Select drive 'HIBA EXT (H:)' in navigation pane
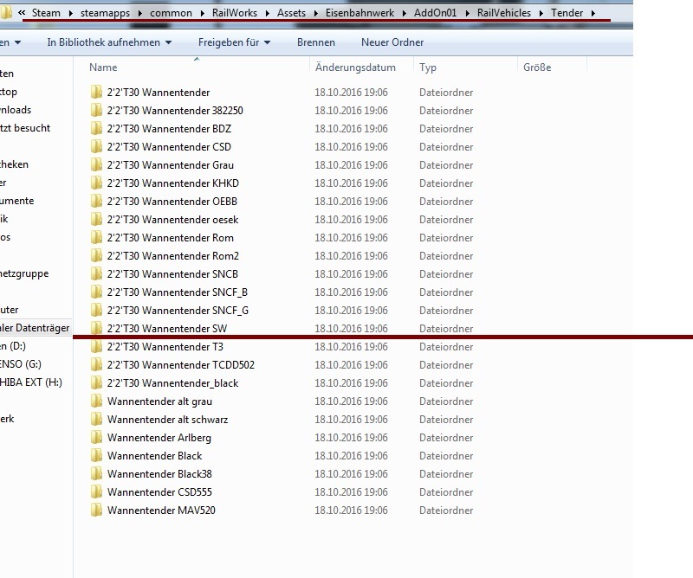 (31, 382)
